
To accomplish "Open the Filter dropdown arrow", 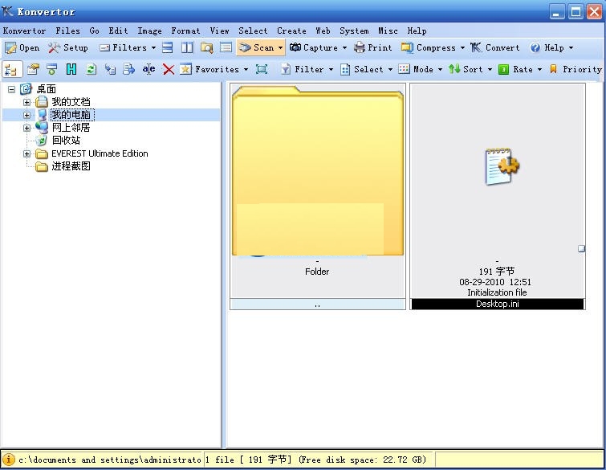I will (x=331, y=70).
